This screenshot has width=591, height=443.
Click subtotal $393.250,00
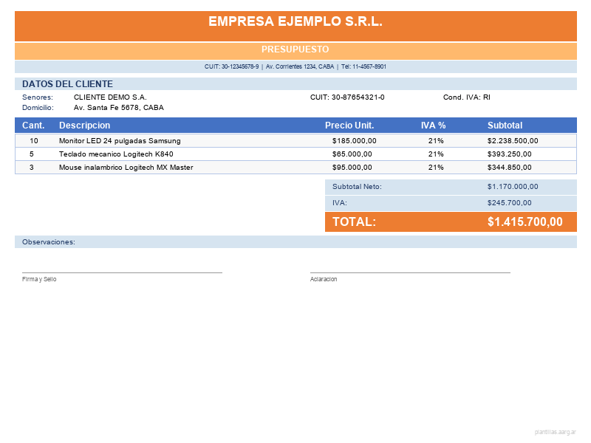point(509,154)
